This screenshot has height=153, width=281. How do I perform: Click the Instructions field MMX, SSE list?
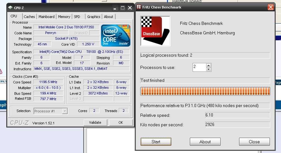(81, 69)
